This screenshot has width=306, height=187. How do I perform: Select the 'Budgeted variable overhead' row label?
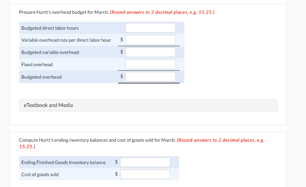pyautogui.click(x=50, y=52)
